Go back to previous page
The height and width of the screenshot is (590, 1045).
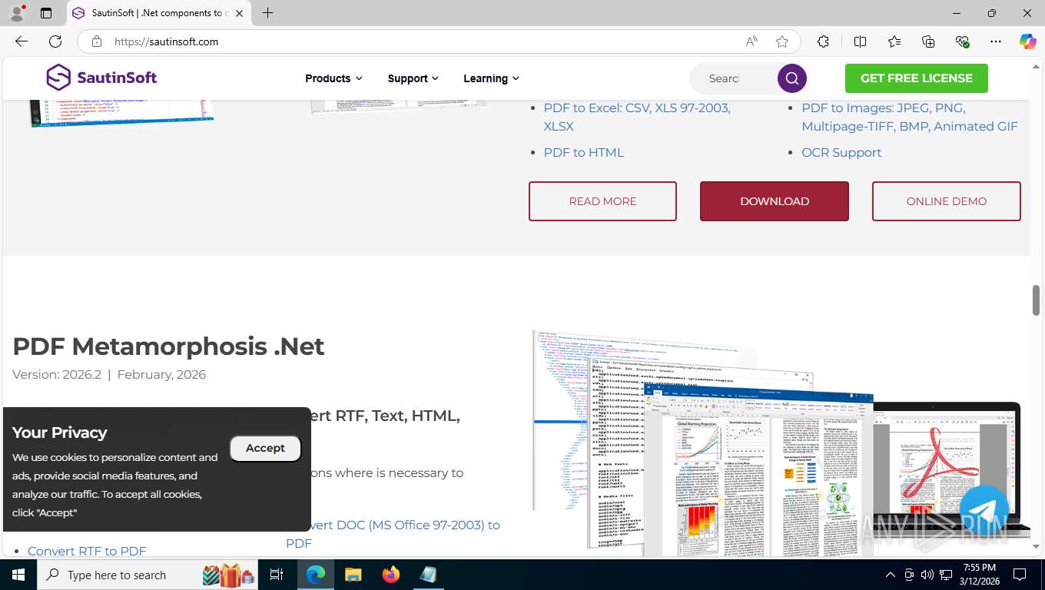[x=22, y=41]
